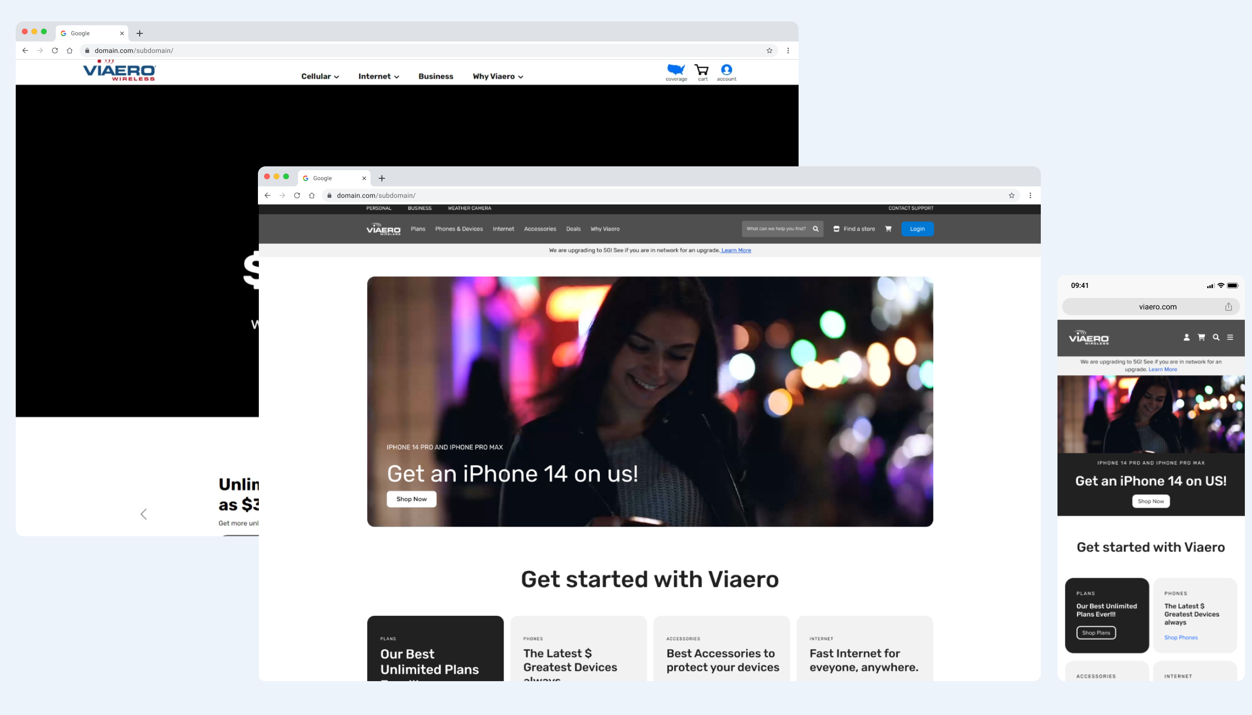Click the left carousel navigation arrow
The width and height of the screenshot is (1252, 715).
pyautogui.click(x=143, y=513)
